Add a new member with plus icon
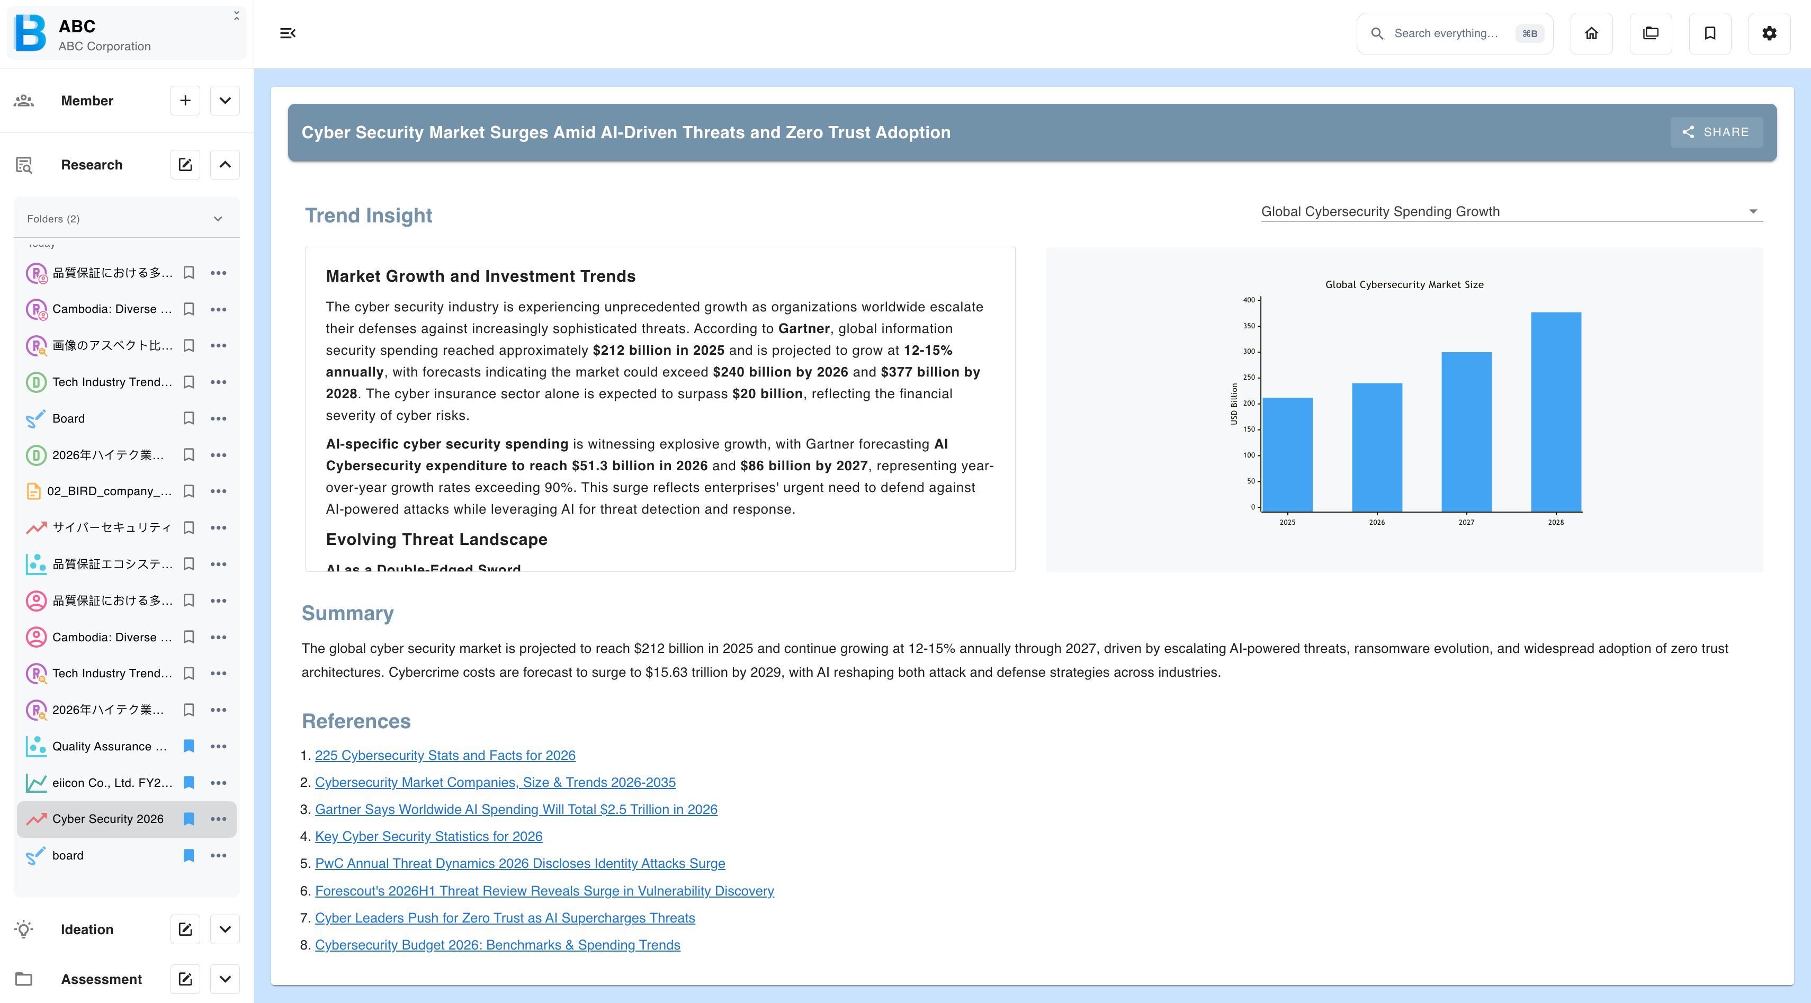This screenshot has height=1003, width=1811. 185,101
